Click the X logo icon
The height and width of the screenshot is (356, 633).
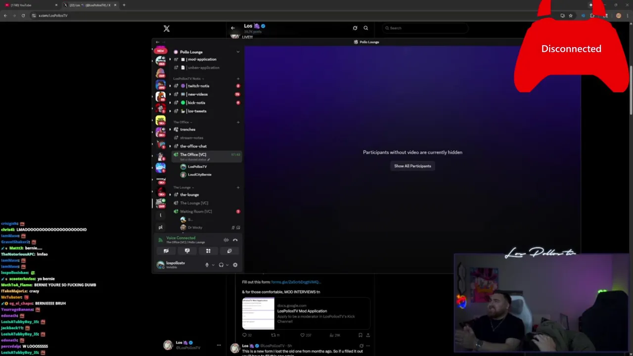tap(167, 29)
